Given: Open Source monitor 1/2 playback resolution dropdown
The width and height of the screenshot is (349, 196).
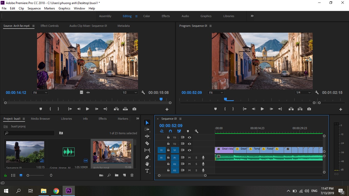Looking at the screenshot, I should click(130, 93).
